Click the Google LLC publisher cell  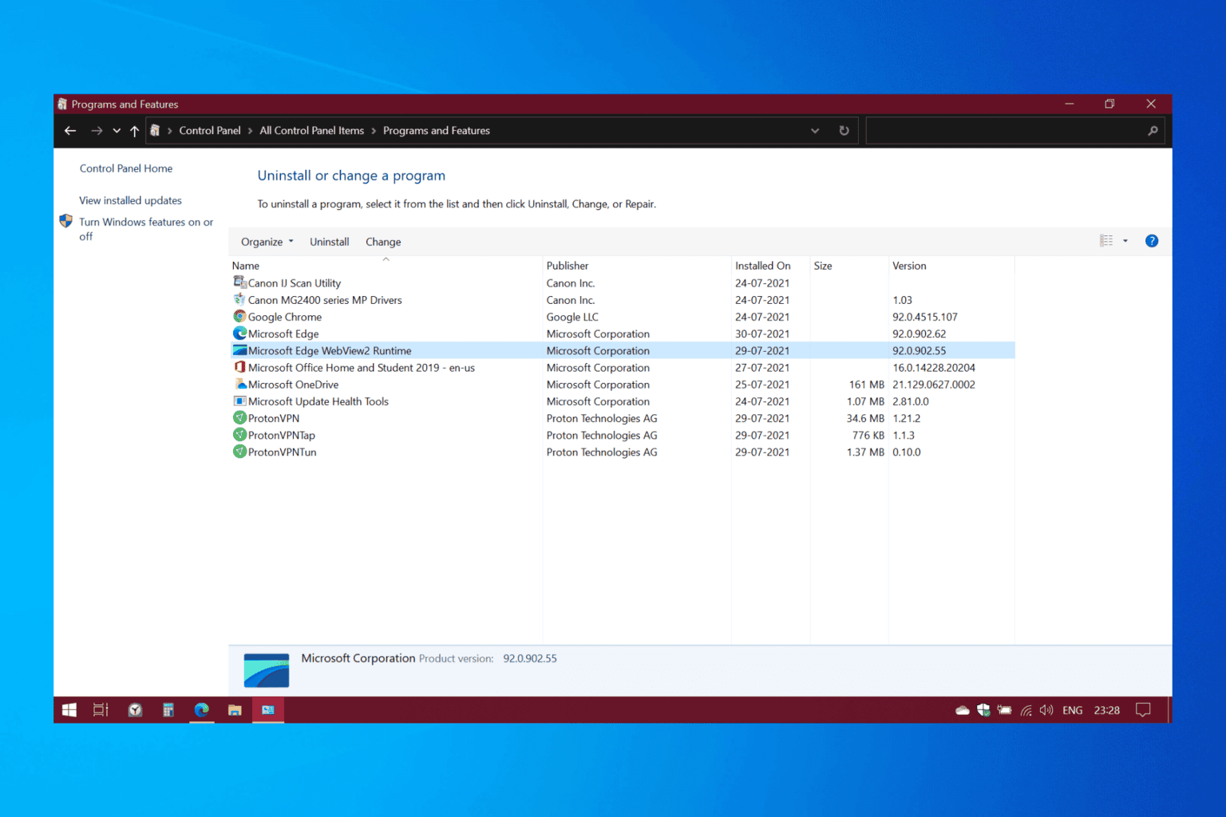tap(572, 317)
